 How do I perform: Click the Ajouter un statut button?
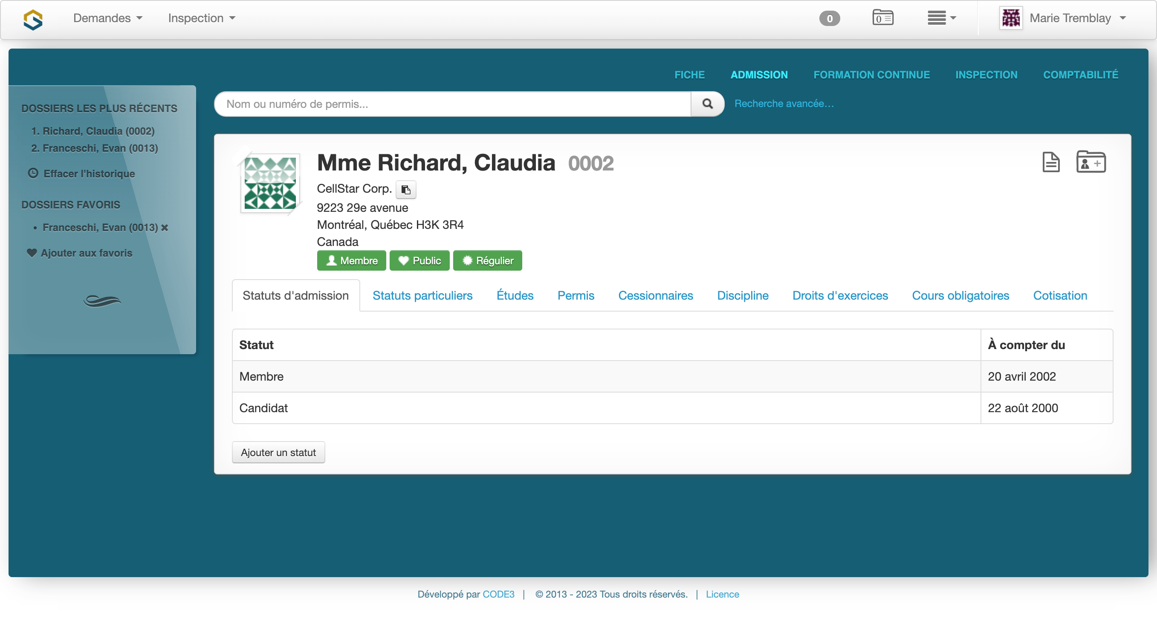[279, 453]
